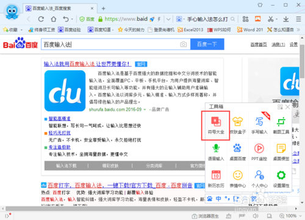Expand the scissors tool dropdown
Viewport: 305px width, 220px height.
pos(277,20)
